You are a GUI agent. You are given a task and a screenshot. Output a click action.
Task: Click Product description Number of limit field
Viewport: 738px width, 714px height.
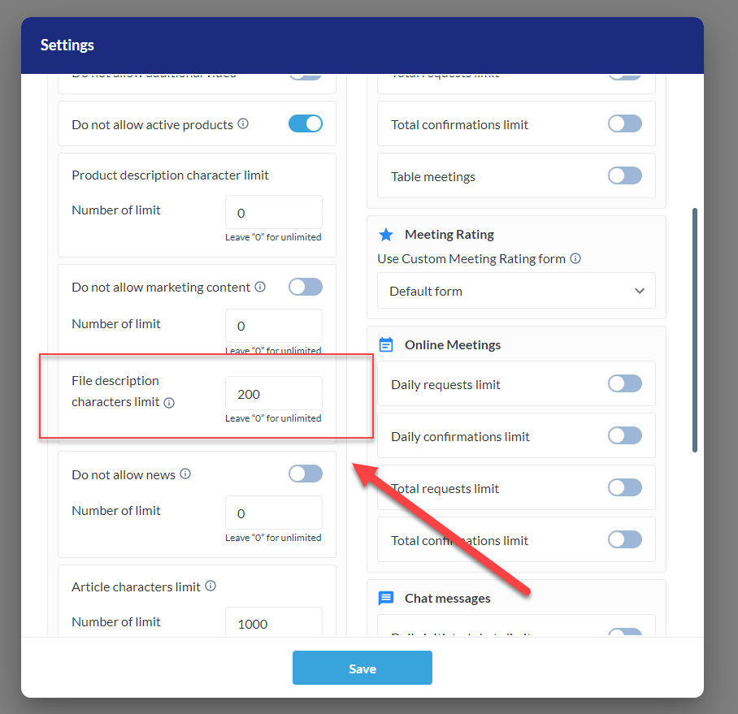(274, 212)
